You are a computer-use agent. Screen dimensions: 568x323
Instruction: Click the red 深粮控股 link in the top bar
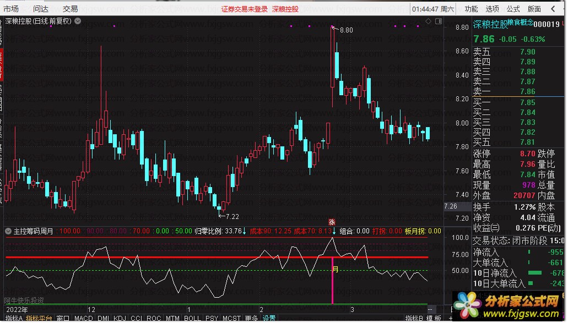point(285,9)
